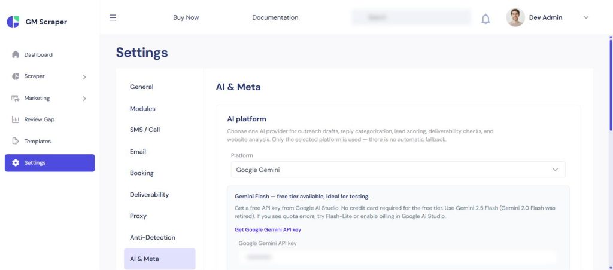Toggle the hamburger menu icon
This screenshot has height=270, width=613.
pyautogui.click(x=113, y=17)
